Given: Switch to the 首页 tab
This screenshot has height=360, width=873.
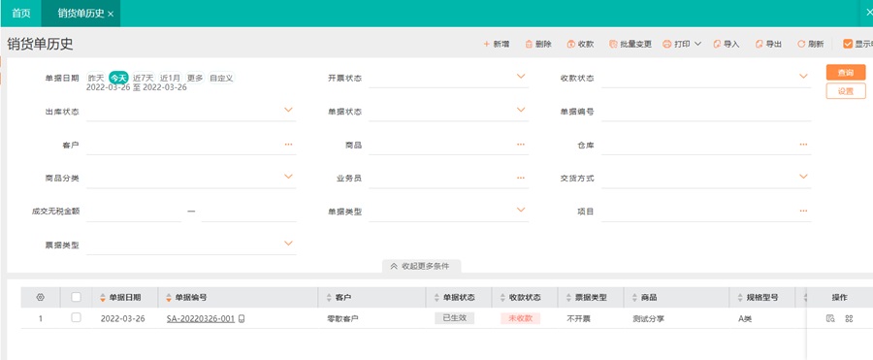Looking at the screenshot, I should (21, 14).
